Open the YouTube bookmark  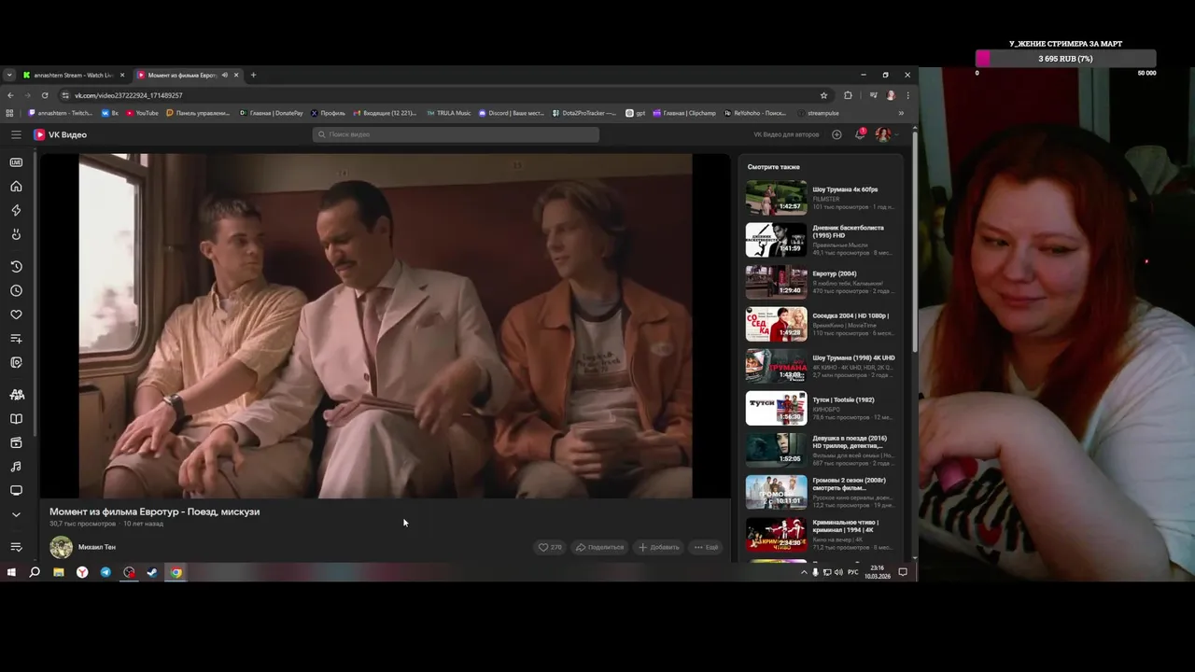click(142, 113)
